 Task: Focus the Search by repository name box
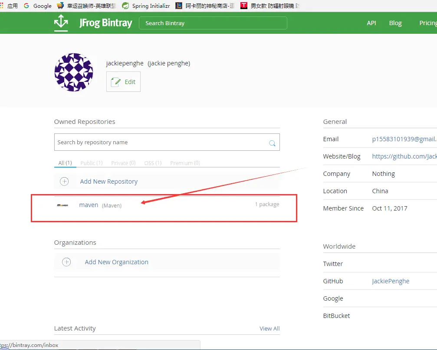(167, 142)
